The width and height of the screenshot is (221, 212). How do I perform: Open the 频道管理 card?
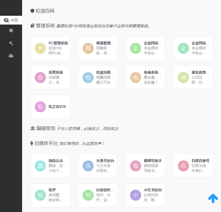(x=98, y=48)
